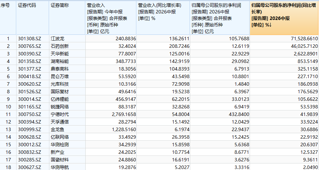319x170 pixels.
Task: Select row number 14
Action: (x=8, y=137)
